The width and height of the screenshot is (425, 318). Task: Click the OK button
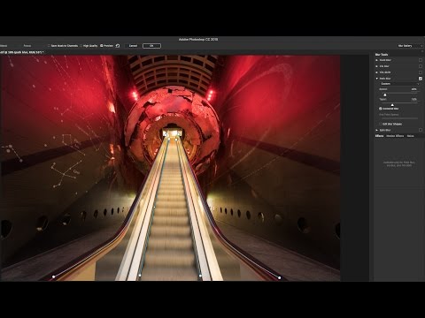click(151, 46)
